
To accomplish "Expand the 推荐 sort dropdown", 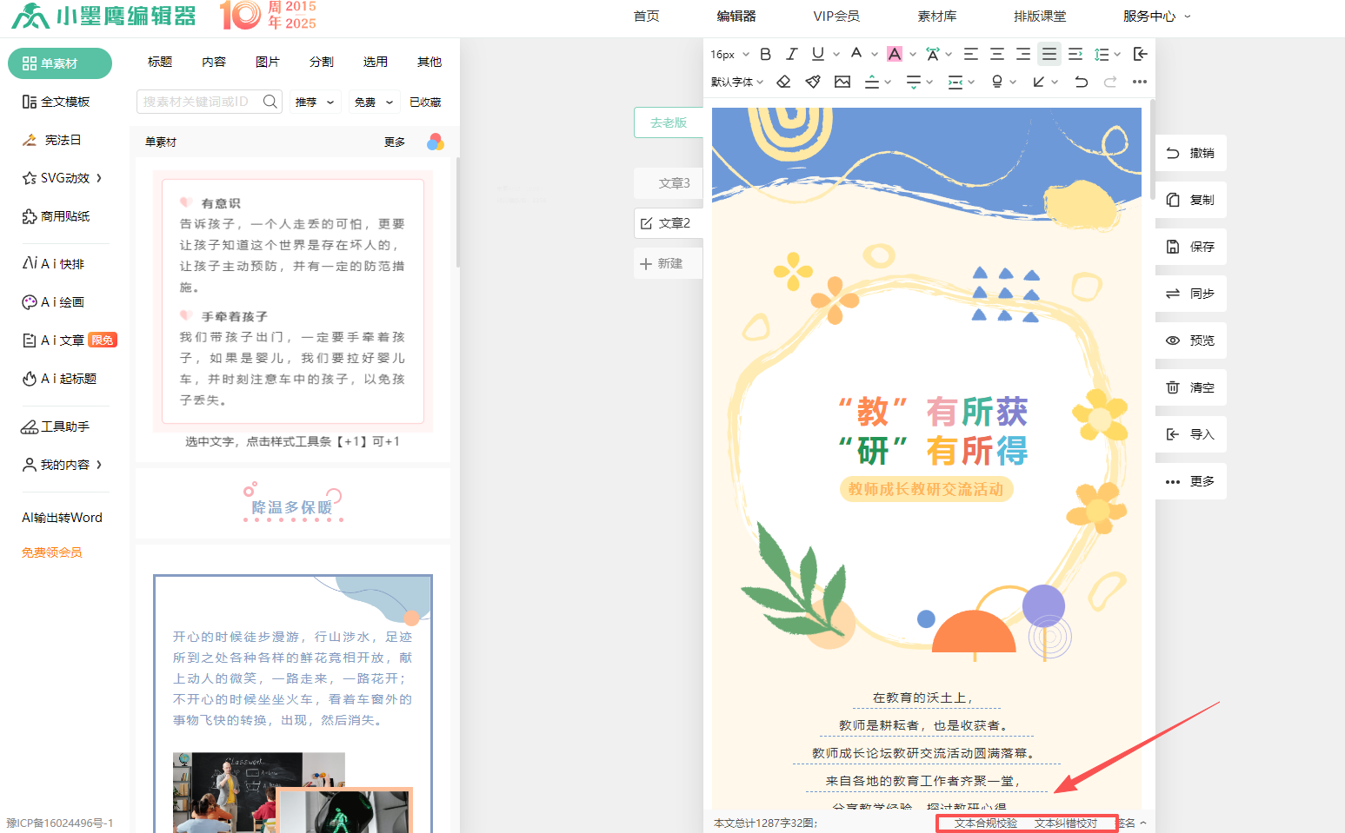I will (x=314, y=102).
